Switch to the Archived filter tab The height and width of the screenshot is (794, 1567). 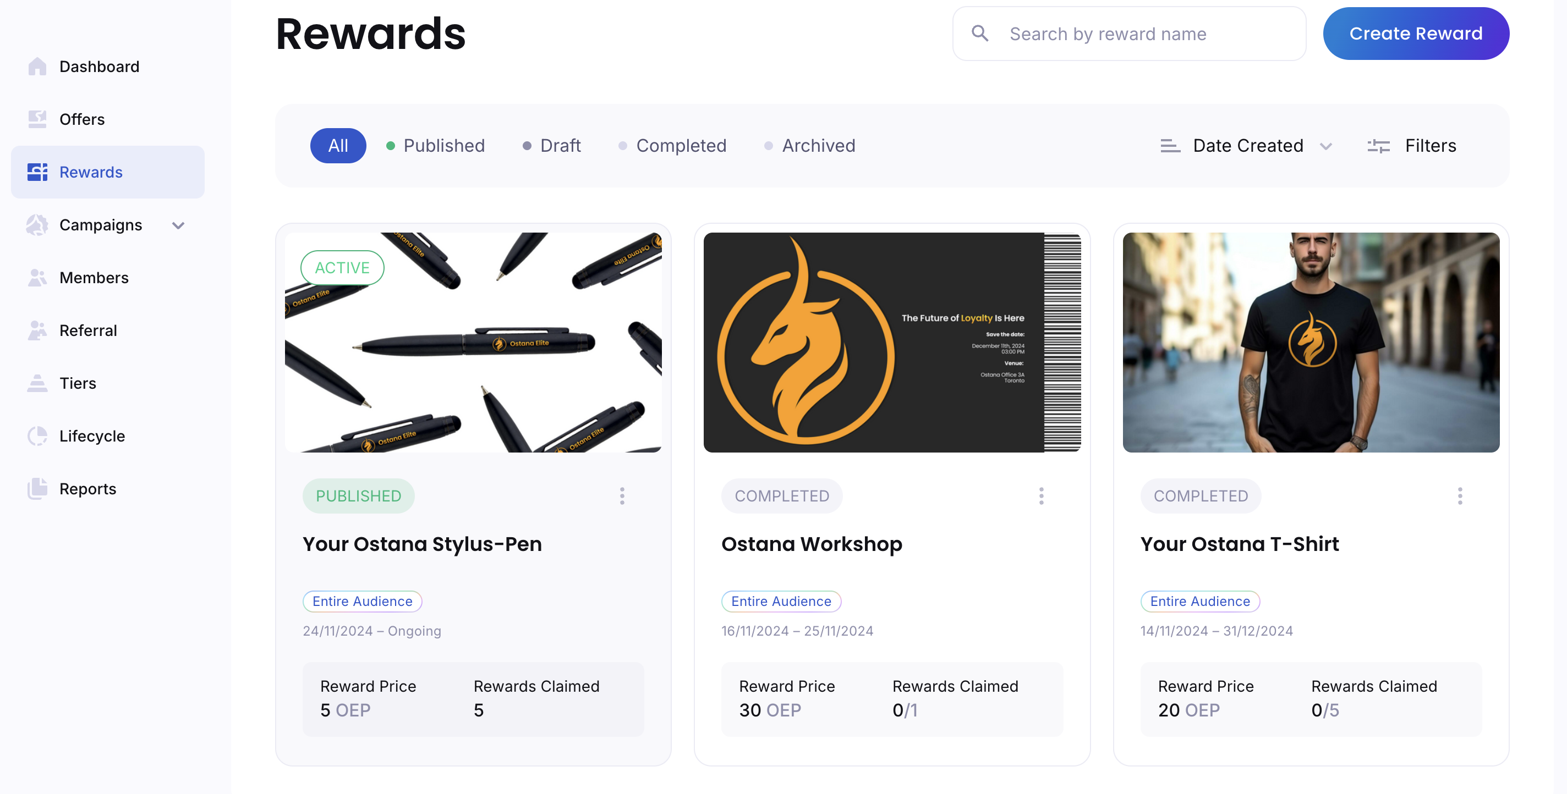pyautogui.click(x=810, y=146)
